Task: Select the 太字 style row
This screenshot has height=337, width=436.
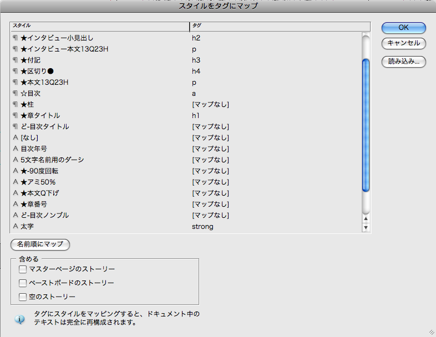Action: (186, 227)
